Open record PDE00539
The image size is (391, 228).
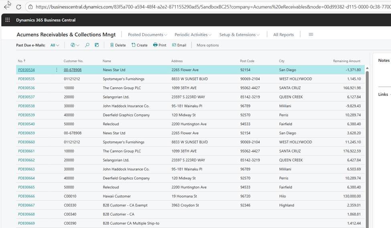(x=26, y=115)
